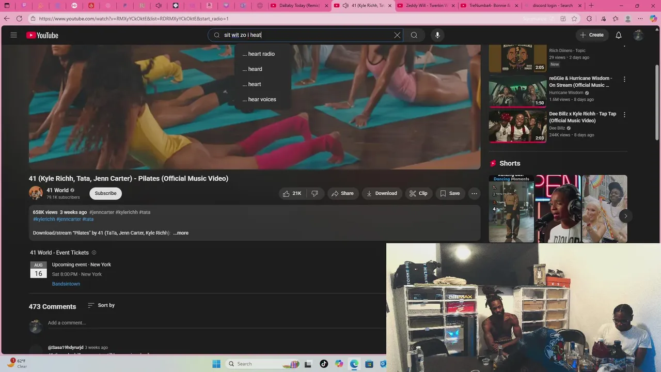661x372 pixels.
Task: Click in the YouTube search field
Action: [x=305, y=35]
